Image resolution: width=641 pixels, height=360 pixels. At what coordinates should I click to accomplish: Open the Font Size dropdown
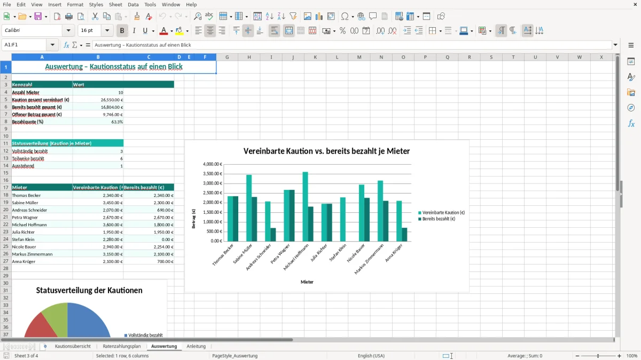(107, 31)
